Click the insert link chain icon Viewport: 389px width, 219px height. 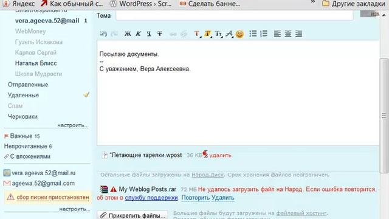tap(173, 34)
